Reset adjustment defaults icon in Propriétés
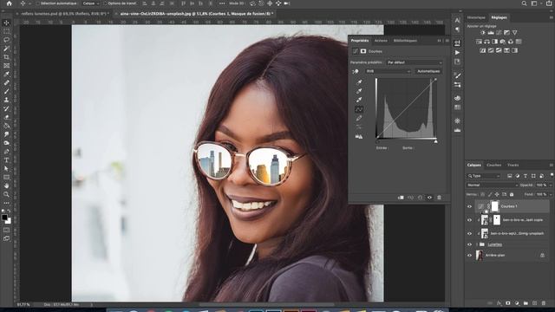 420,198
